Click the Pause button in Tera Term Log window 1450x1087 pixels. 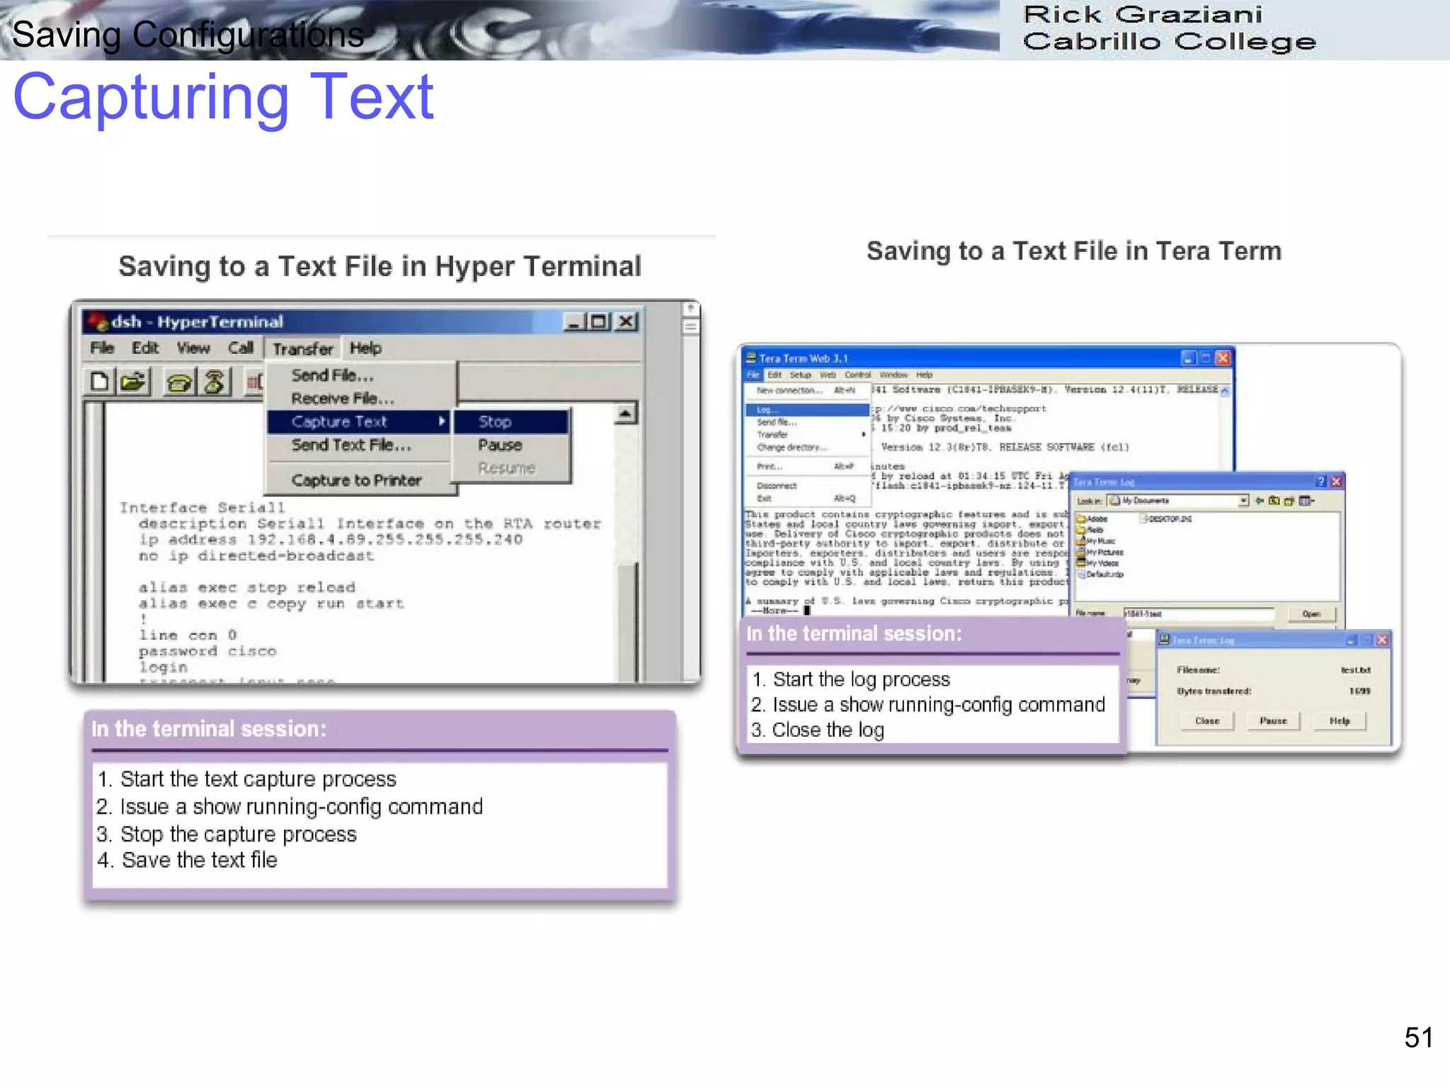pyautogui.click(x=1273, y=721)
